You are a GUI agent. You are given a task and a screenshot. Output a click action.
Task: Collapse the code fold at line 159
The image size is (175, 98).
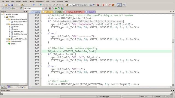[x=41, y=21]
